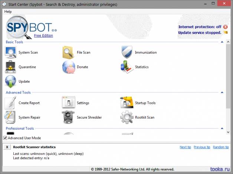
Task: Close the Start Center window
Action: point(224,3)
